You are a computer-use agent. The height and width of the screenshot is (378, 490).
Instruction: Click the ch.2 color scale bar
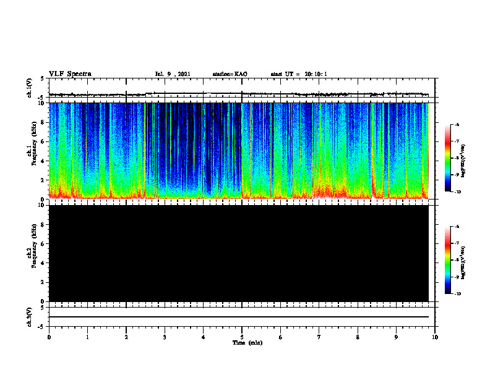448,260
